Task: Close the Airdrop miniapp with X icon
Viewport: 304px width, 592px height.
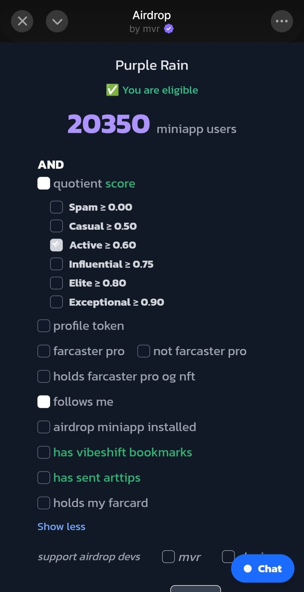Action: [22, 21]
